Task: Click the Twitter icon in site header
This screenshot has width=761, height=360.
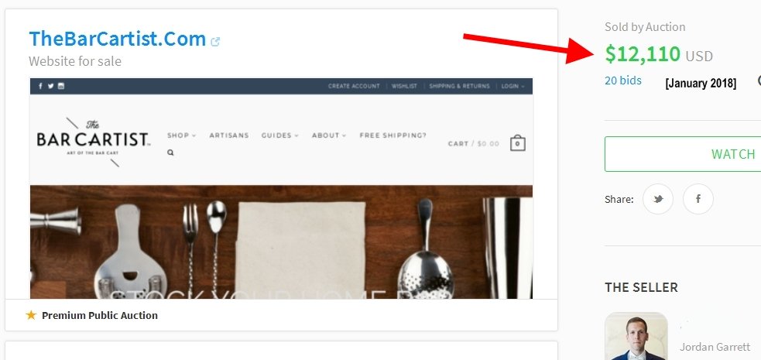Action: tap(50, 87)
